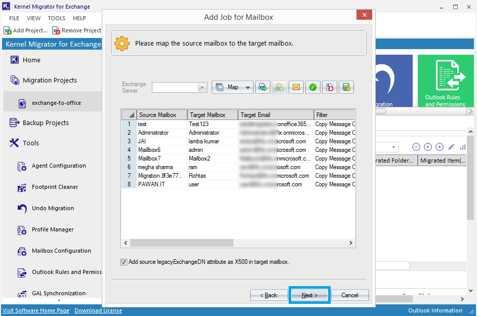Click the mailbox grid horizontal scrollbar thumb
The height and width of the screenshot is (316, 477).
pyautogui.click(x=182, y=243)
